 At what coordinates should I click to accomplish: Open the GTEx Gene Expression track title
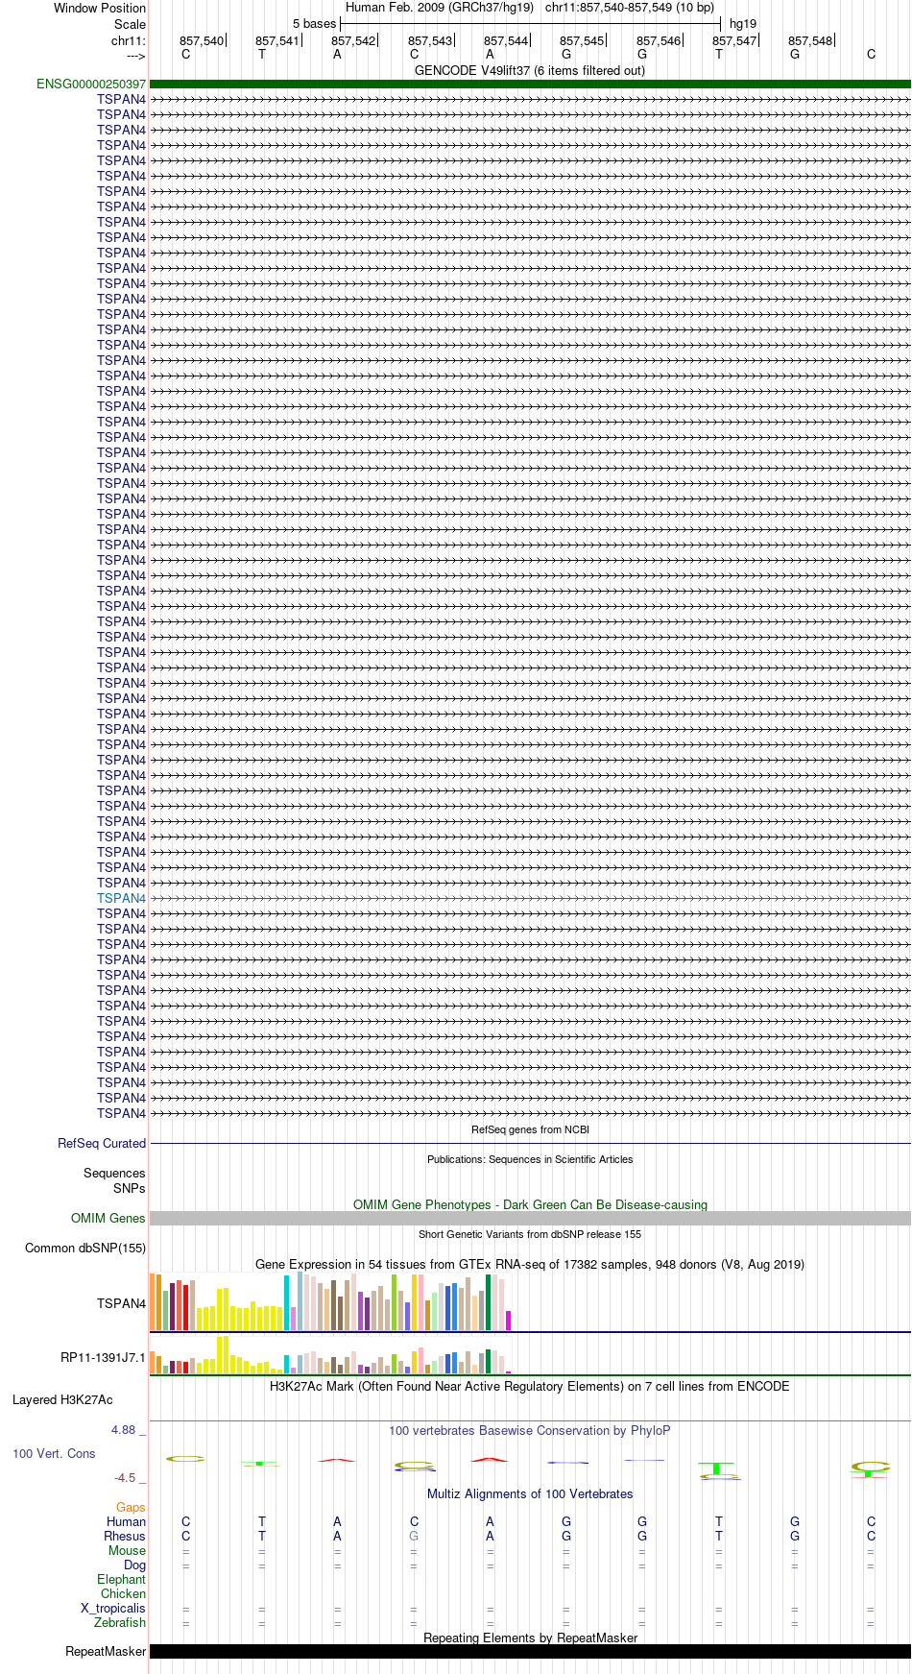[x=530, y=1264]
